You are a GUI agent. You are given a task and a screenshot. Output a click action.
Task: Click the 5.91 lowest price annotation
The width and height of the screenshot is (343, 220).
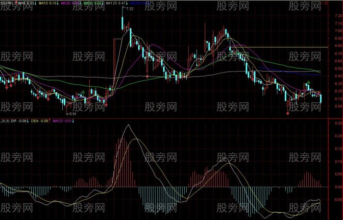click(x=73, y=114)
